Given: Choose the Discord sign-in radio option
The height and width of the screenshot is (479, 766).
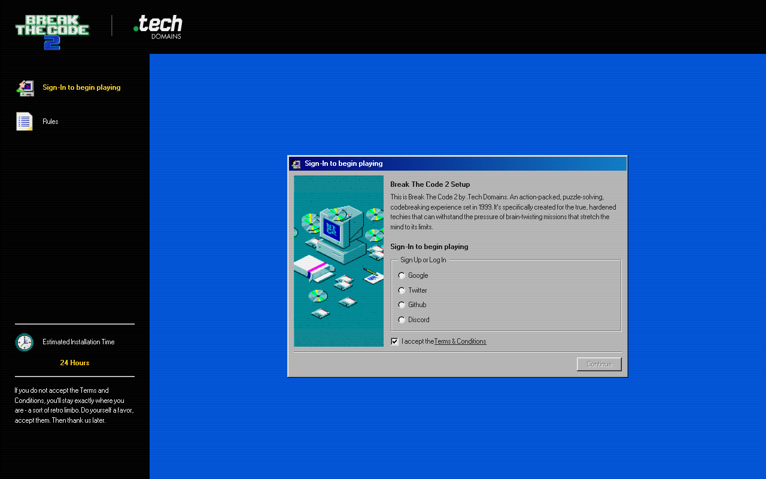Looking at the screenshot, I should 402,320.
